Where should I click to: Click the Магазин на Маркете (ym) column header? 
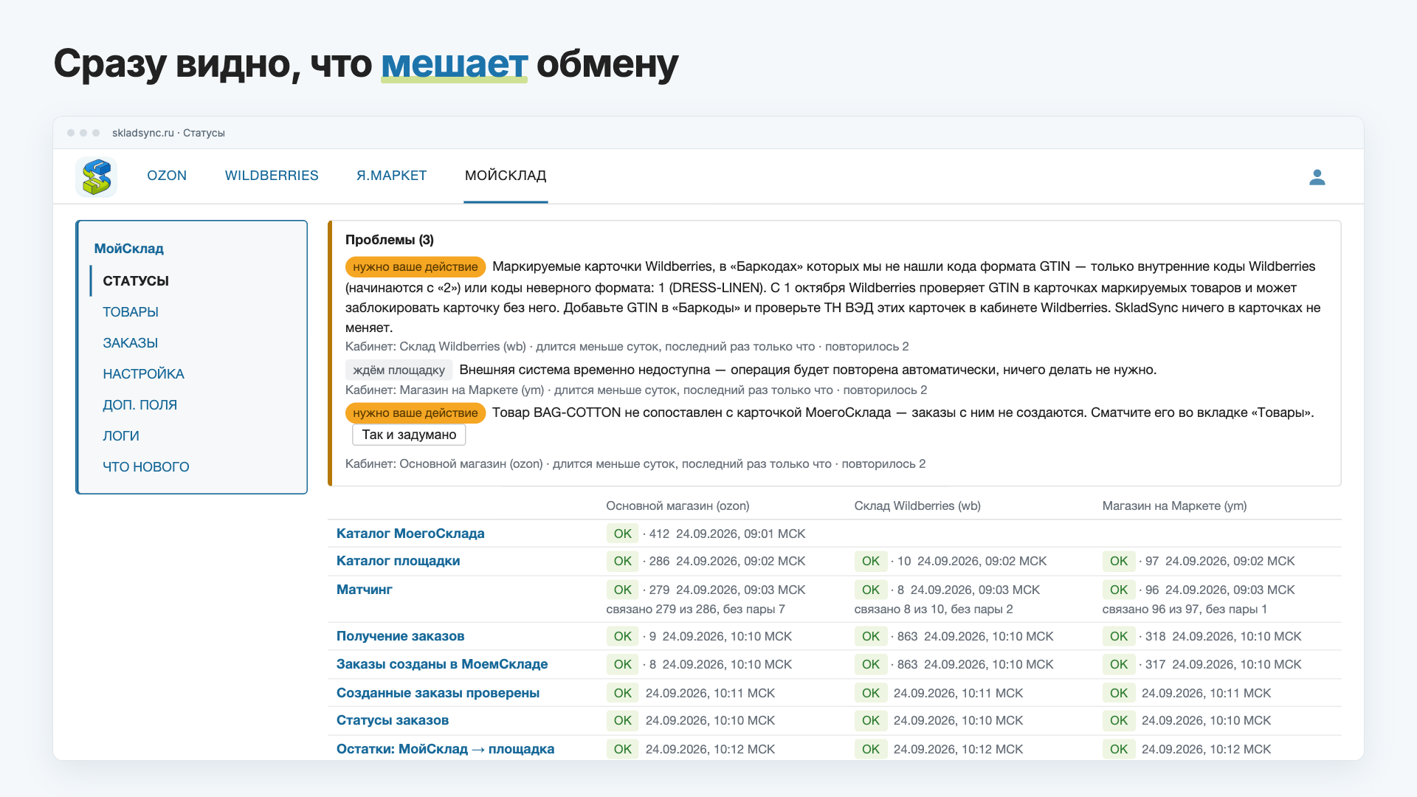click(x=1174, y=506)
